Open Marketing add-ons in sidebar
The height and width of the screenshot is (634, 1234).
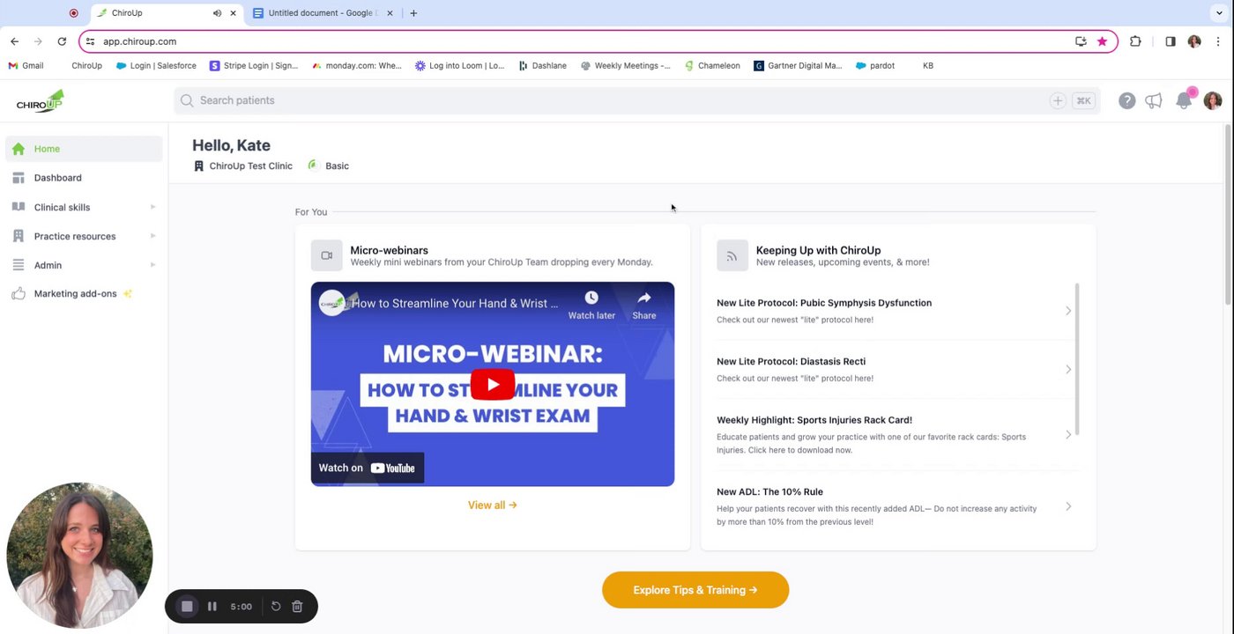point(84,294)
